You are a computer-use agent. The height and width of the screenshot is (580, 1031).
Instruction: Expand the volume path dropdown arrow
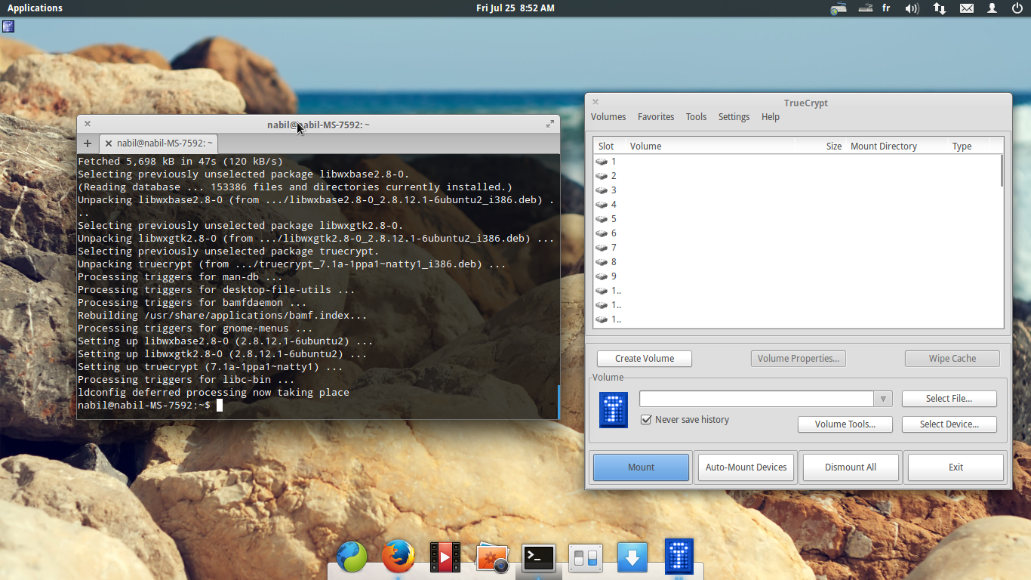click(x=883, y=399)
